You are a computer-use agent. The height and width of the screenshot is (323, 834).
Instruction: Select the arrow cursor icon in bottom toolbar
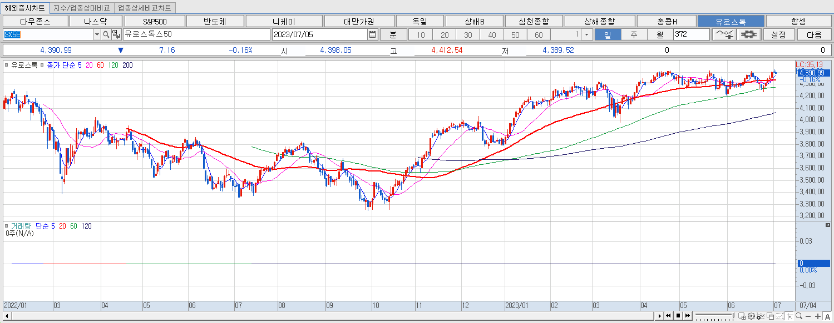[790, 316]
